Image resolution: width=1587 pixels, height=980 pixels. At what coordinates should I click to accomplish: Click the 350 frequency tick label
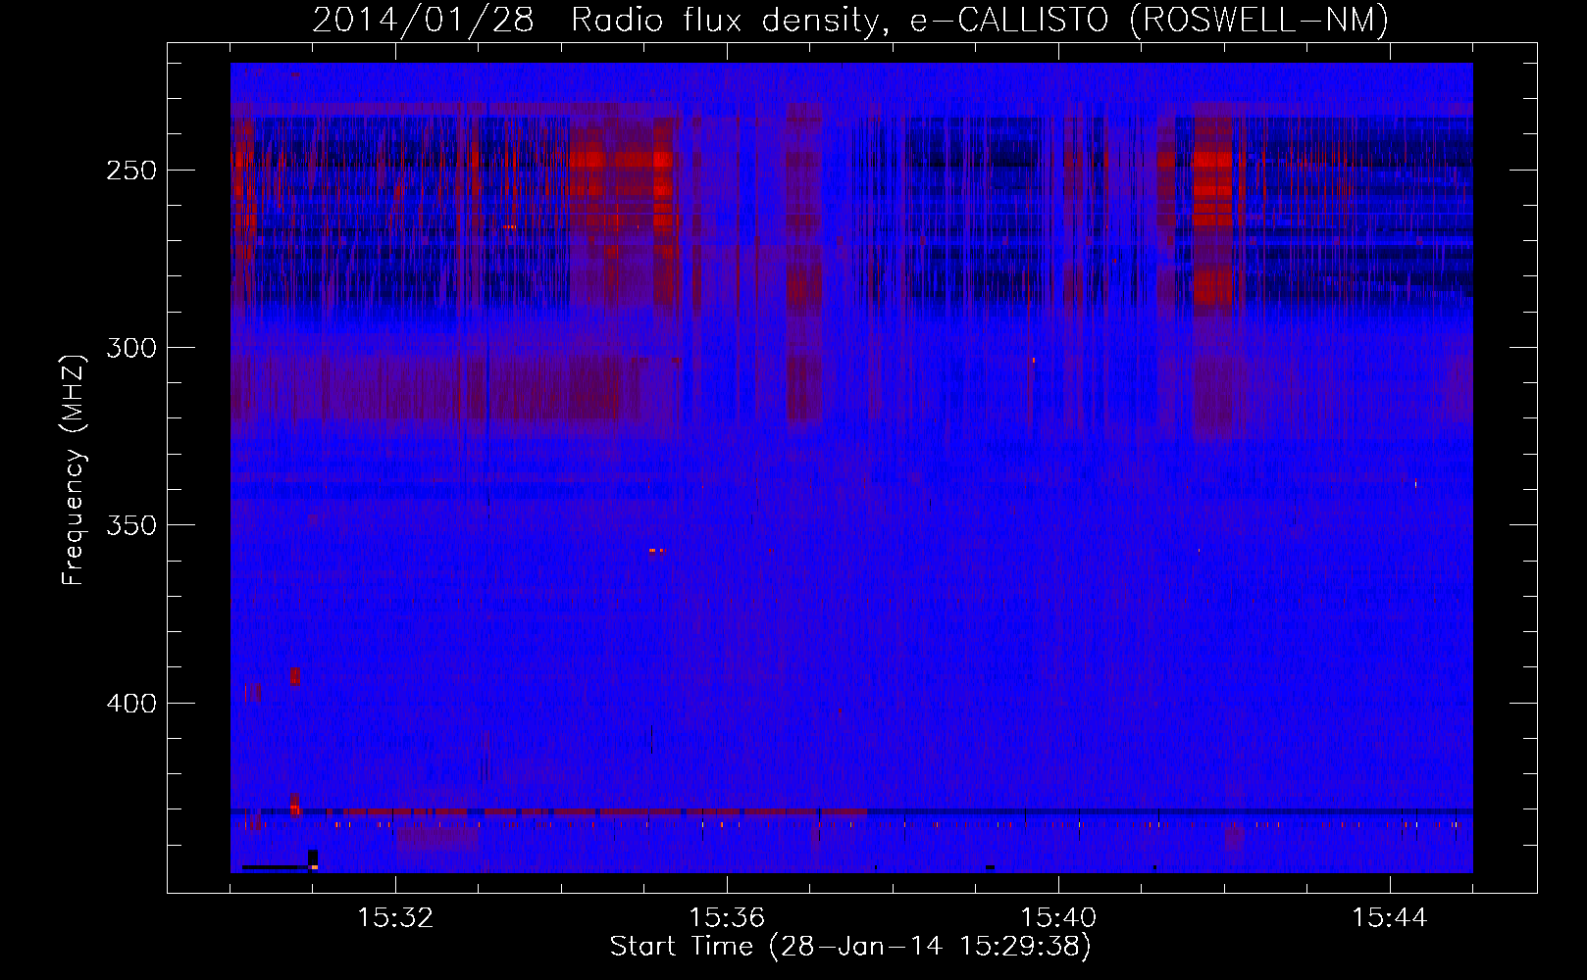pyautogui.click(x=131, y=526)
